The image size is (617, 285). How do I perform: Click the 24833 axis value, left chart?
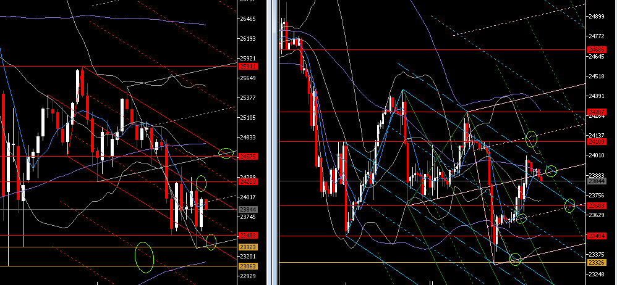coord(248,137)
